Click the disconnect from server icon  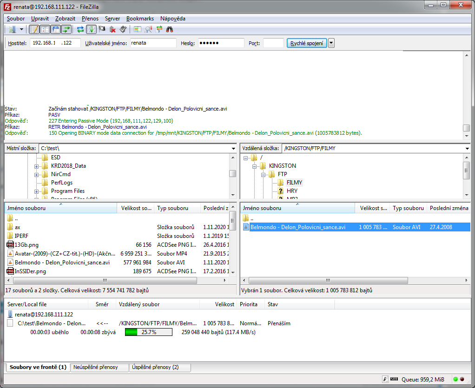(112, 29)
